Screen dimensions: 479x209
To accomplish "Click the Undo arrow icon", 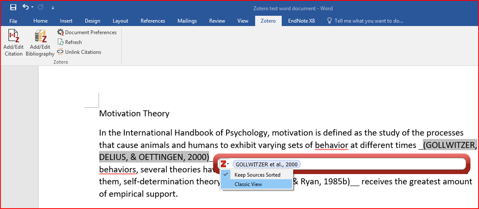I will [x=25, y=7].
